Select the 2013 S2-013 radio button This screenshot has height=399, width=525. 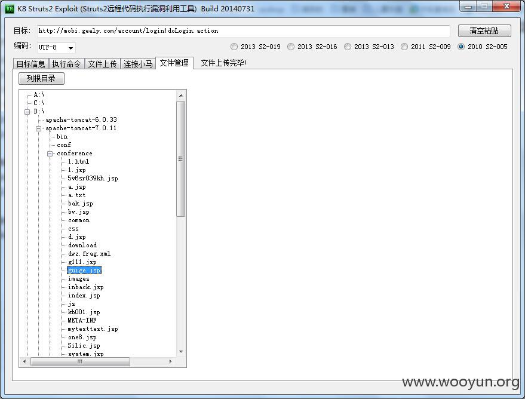(348, 47)
